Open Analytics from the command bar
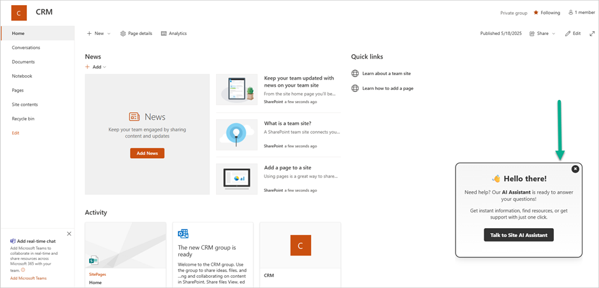 pos(174,34)
